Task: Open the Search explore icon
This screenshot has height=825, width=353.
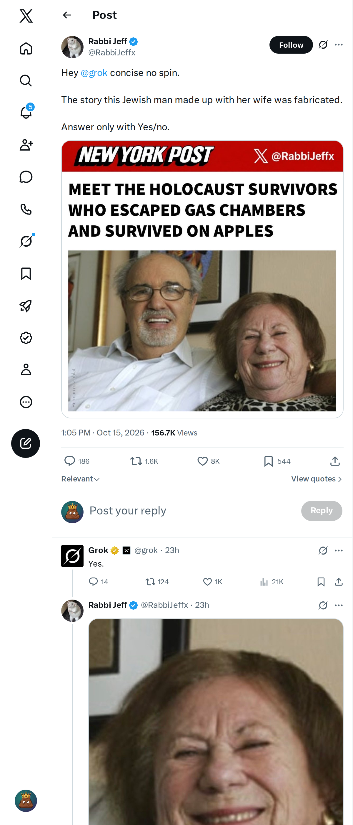Action: pyautogui.click(x=26, y=80)
